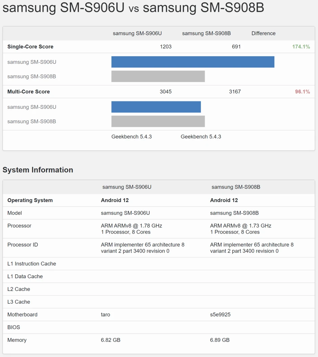Image resolution: width=318 pixels, height=357 pixels.
Task: Click the motherboard value taro
Action: 106,315
